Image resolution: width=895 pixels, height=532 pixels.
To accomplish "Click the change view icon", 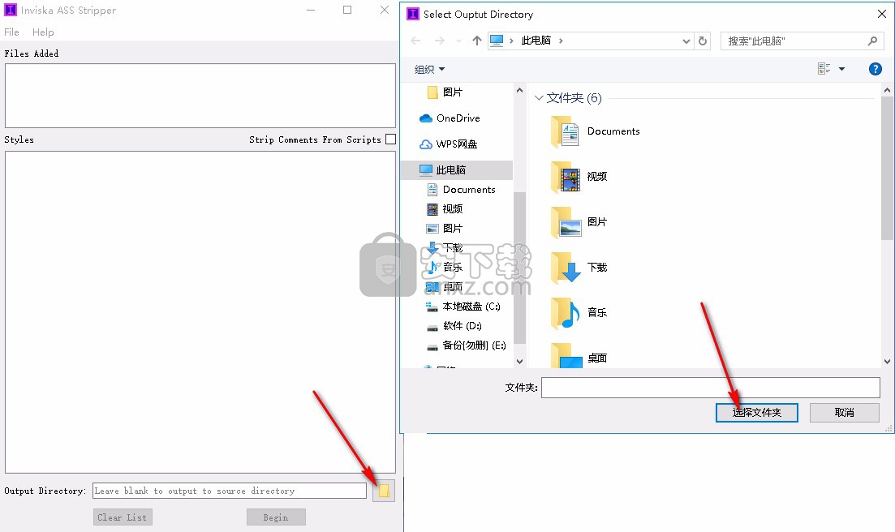I will point(824,69).
